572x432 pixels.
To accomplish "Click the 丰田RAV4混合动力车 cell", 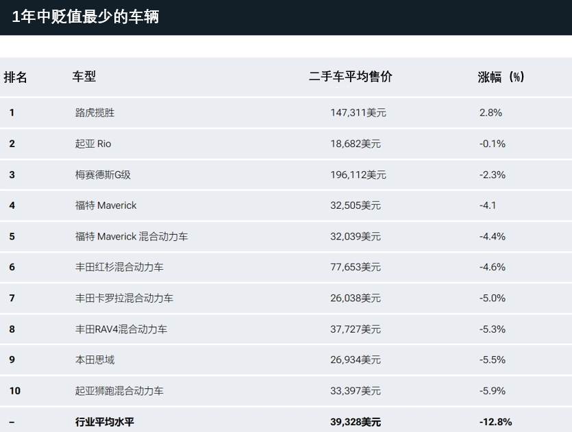I will click(121, 329).
